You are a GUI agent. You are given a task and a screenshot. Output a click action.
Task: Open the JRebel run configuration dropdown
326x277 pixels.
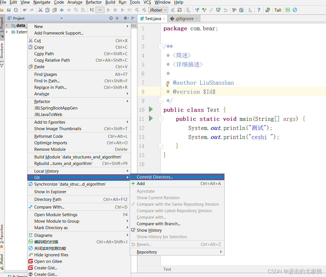[x=158, y=10]
